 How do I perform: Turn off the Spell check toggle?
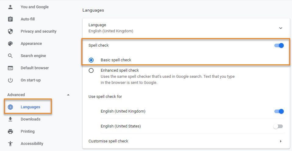tap(279, 45)
